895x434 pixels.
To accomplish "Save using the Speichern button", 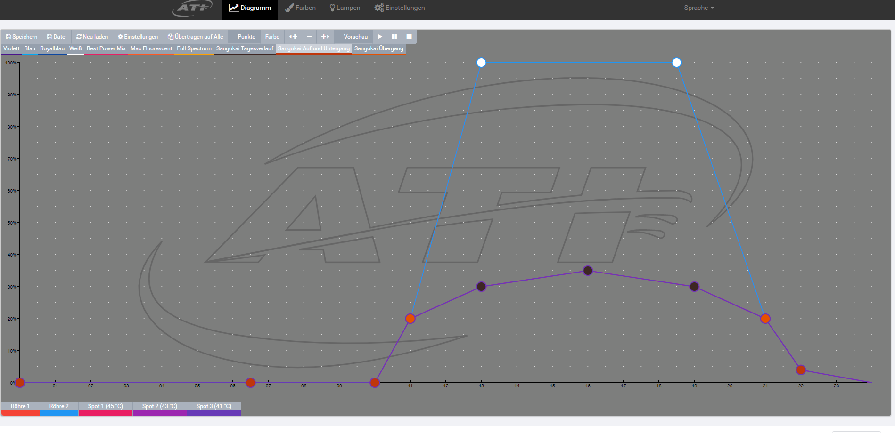I will 22,37.
